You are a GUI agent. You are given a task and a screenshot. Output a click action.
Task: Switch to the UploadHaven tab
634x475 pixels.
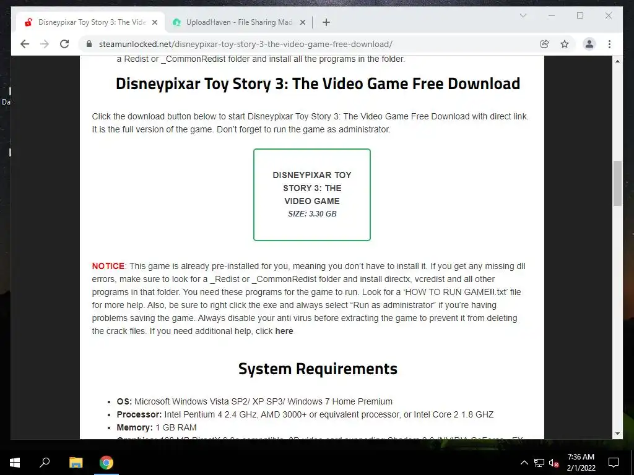tap(238, 22)
